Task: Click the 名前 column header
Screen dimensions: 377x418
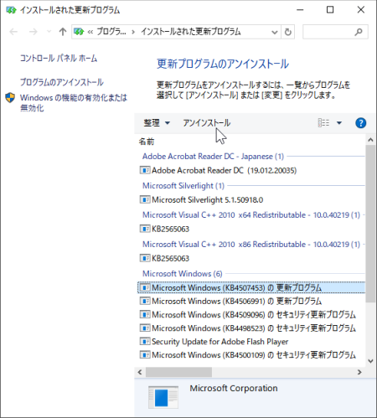Action: 147,142
